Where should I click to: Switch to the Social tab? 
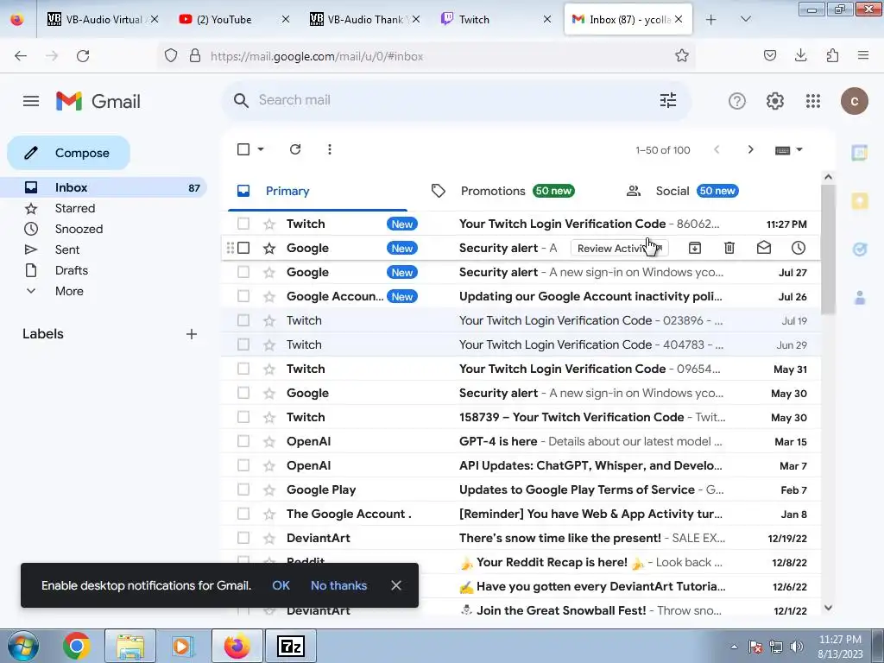click(x=682, y=191)
